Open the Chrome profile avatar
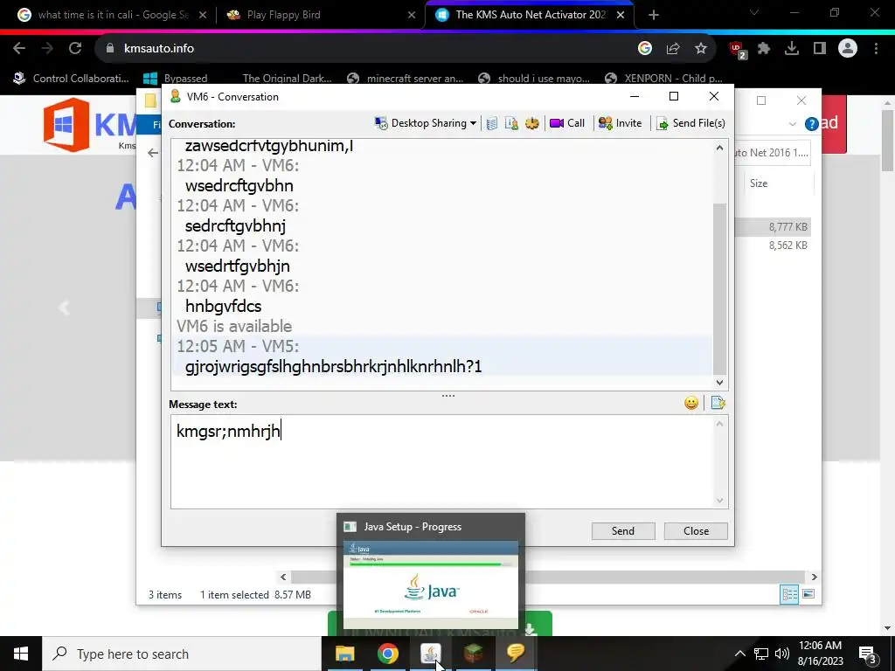Screen dimensions: 895x671 click(848, 49)
